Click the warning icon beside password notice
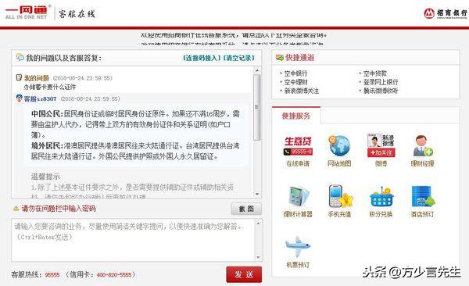Screen dimensions: 469x286 point(16,209)
